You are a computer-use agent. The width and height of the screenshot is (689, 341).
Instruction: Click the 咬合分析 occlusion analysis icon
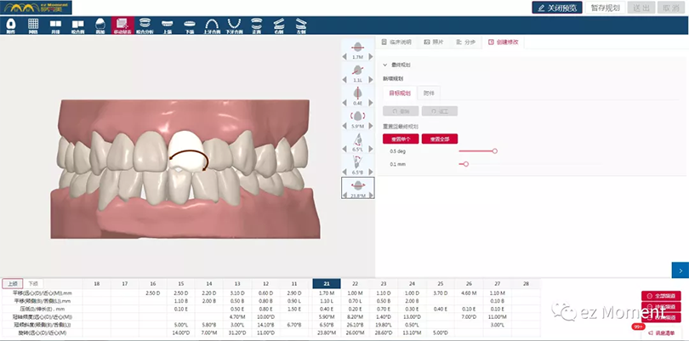point(145,25)
